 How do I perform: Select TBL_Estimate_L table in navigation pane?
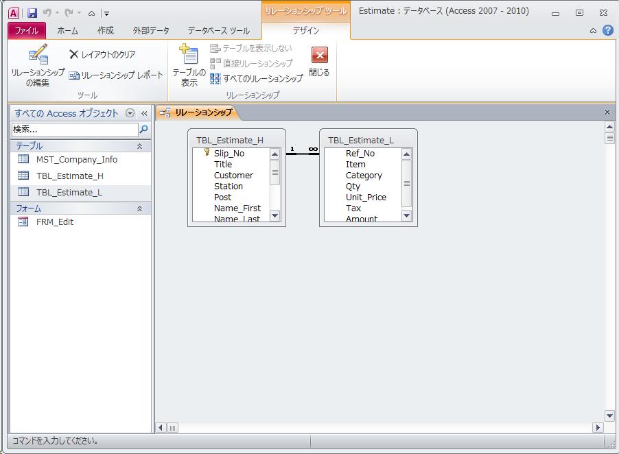coord(80,193)
